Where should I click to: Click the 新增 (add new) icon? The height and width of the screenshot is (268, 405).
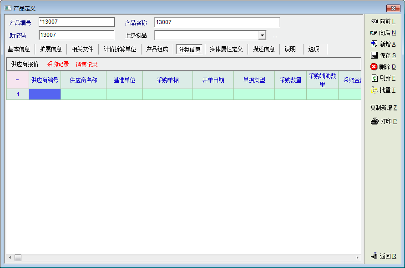click(x=374, y=44)
